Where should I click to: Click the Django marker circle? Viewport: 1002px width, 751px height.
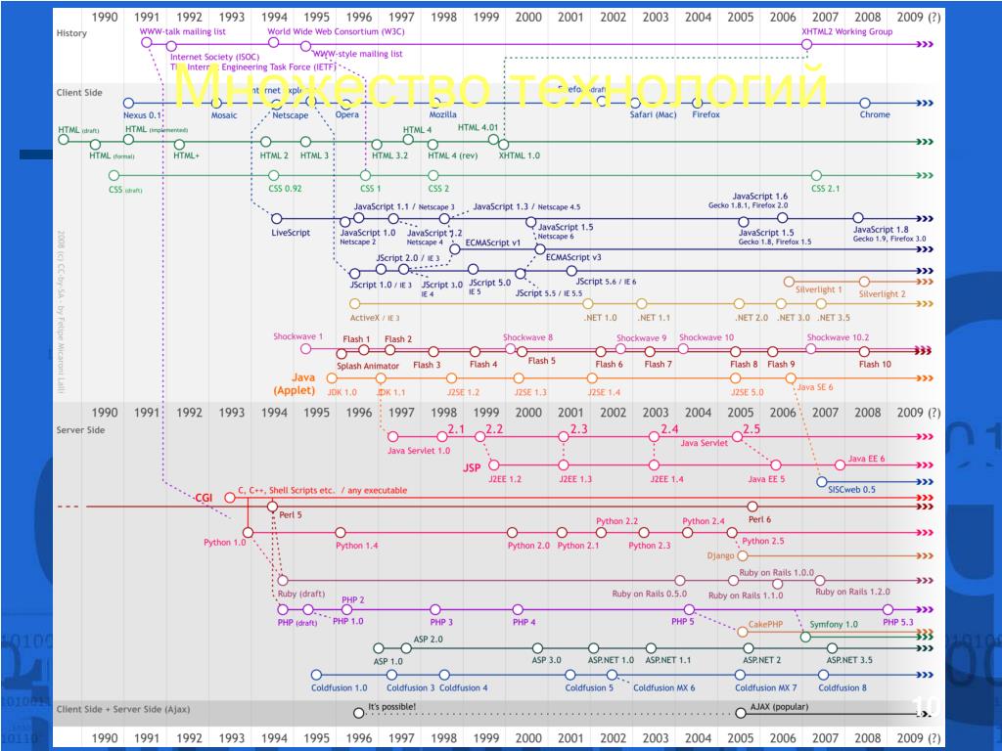(x=743, y=555)
